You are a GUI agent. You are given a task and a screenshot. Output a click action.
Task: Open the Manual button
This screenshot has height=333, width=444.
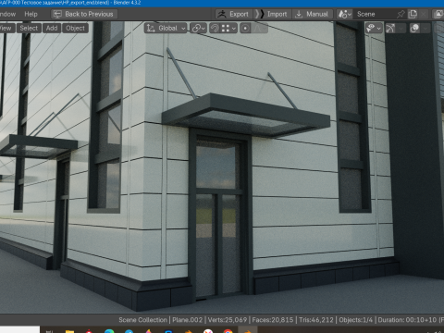[312, 14]
